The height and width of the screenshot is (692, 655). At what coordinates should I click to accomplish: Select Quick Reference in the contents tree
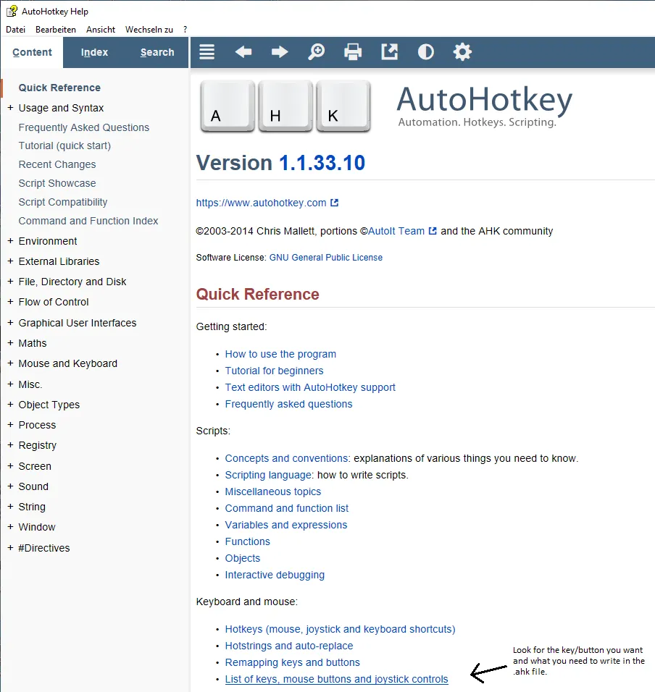[59, 88]
